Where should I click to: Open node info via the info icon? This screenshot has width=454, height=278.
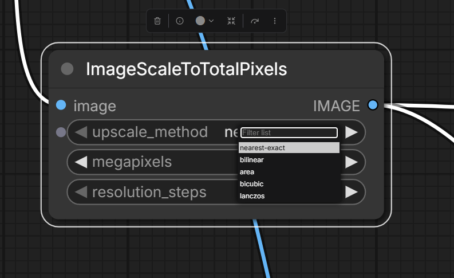click(180, 21)
